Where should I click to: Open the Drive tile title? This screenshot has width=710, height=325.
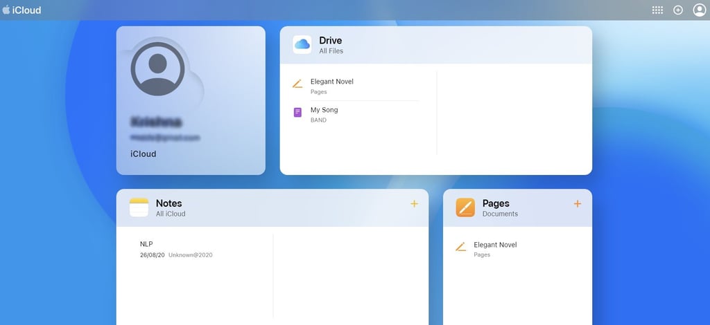331,40
